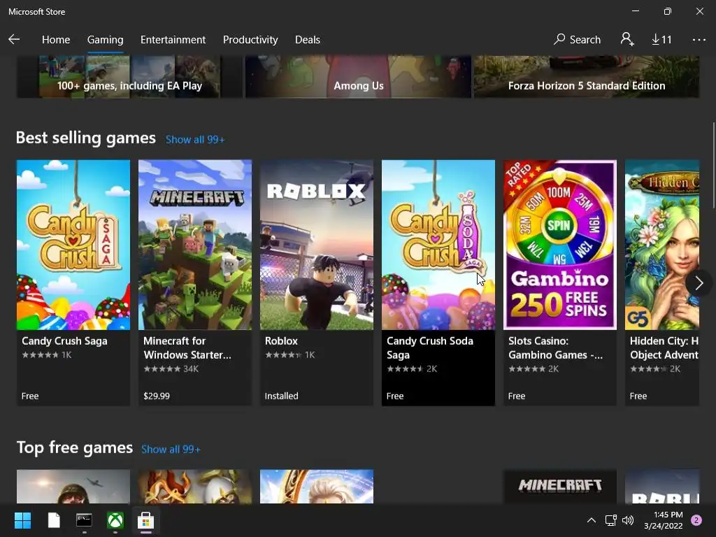The width and height of the screenshot is (716, 537).
Task: Click the $29.99 Minecraft price
Action: [157, 396]
